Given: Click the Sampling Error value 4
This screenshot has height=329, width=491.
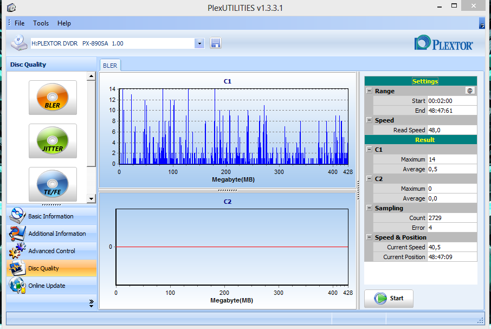Looking at the screenshot, I should 452,228.
